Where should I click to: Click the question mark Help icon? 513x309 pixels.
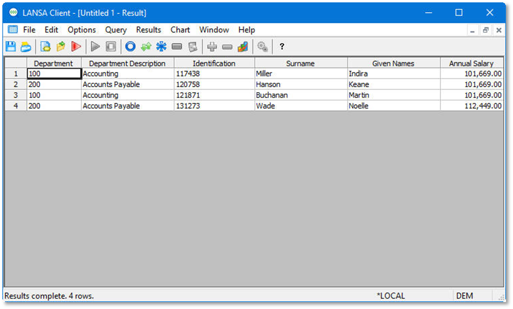(x=282, y=46)
